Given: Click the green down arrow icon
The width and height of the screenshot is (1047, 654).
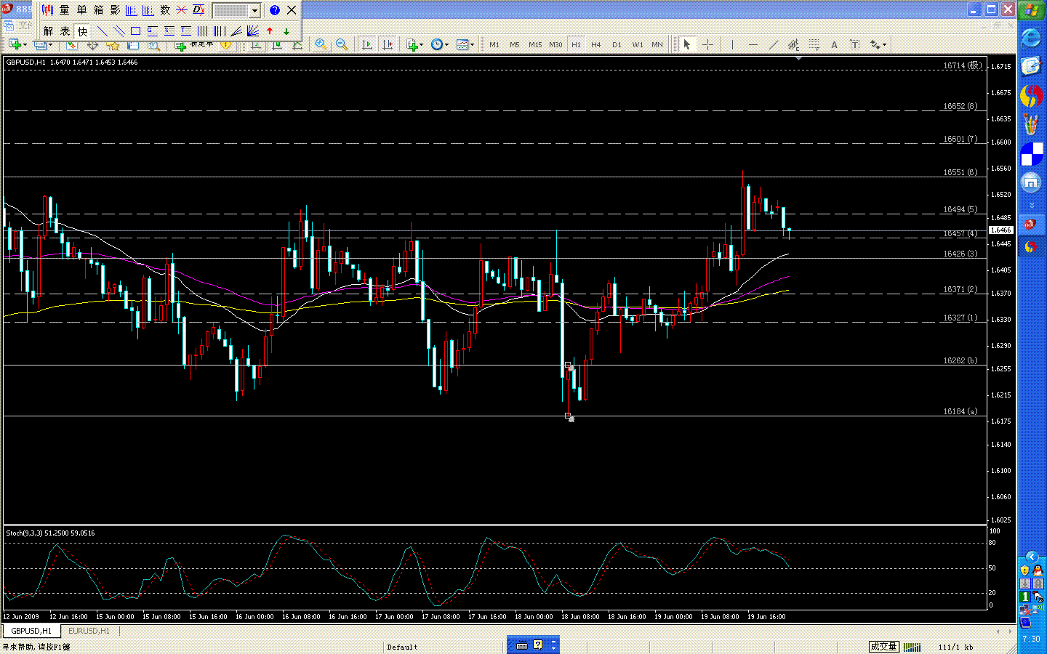Looking at the screenshot, I should tap(286, 31).
